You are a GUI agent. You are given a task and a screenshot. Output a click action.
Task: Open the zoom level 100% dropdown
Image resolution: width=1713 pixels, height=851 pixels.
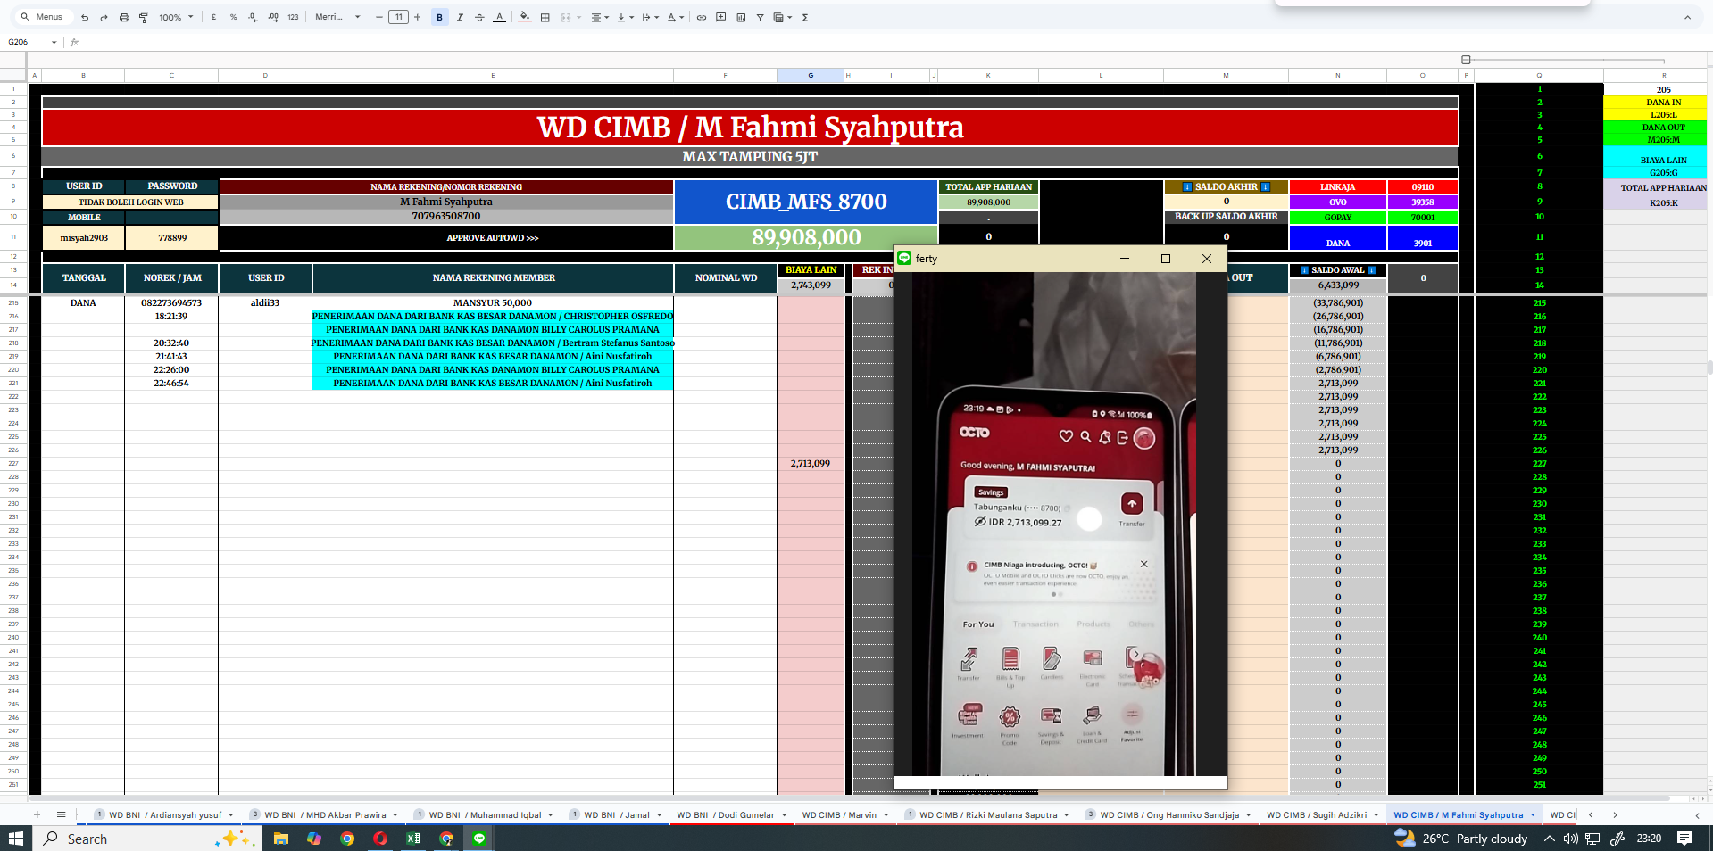[x=176, y=17]
